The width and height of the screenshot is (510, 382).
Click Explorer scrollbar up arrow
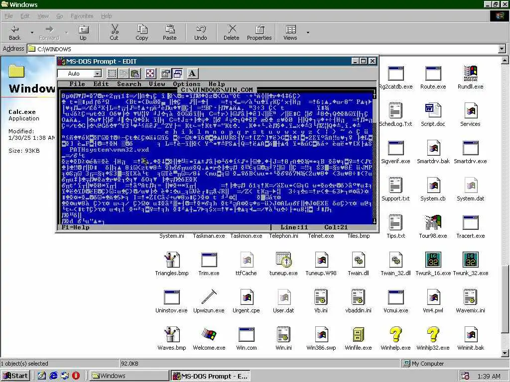[505, 60]
